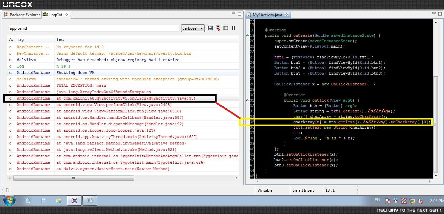Select the java.lang.ArrayIndexOutOfBoundsException log row
444x214 pixels.
(123, 92)
